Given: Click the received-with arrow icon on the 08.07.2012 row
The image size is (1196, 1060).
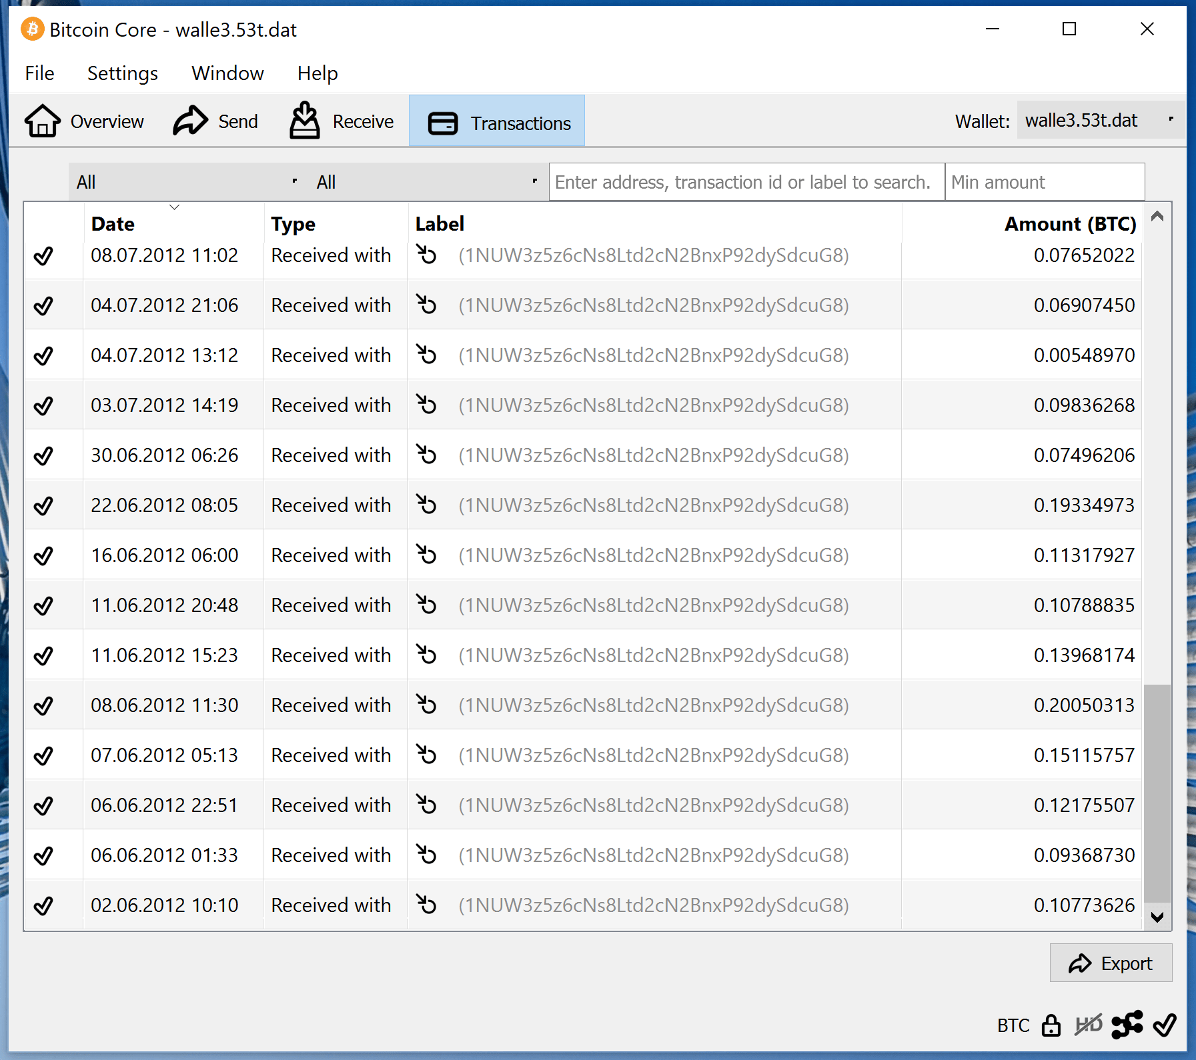Looking at the screenshot, I should 426,255.
